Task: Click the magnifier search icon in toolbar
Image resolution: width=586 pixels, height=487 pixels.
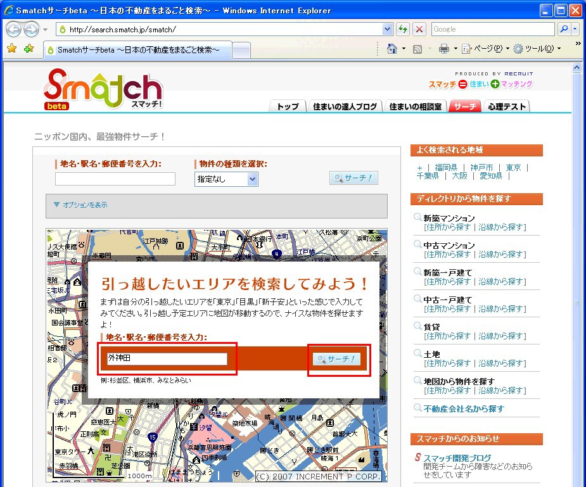Action: pos(564,29)
